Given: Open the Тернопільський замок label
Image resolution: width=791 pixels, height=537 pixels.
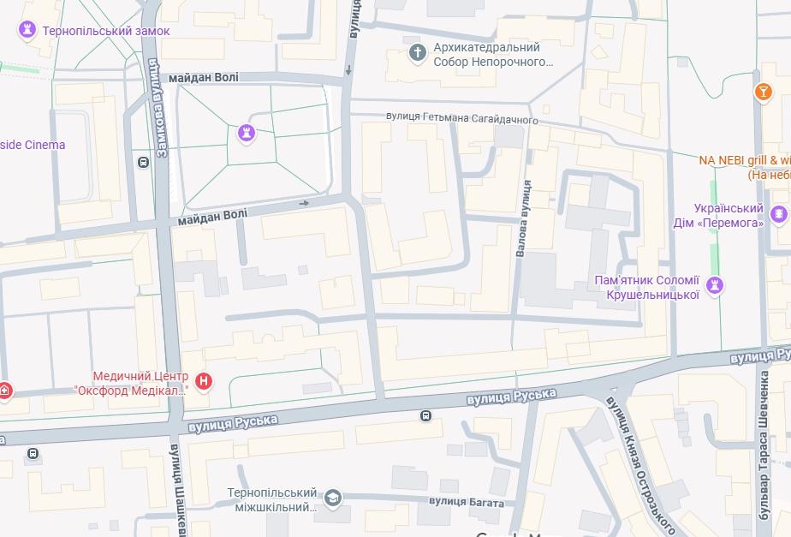Looking at the screenshot, I should [x=106, y=31].
